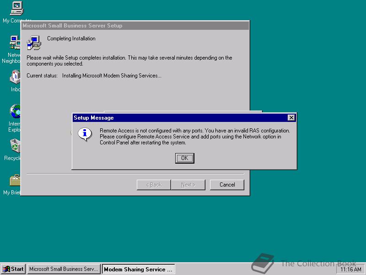The image size is (366, 275).
Task: Cancel the Small Business Server setup
Action: [226, 185]
